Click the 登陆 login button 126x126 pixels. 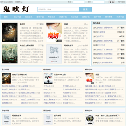pyautogui.click(x=112, y=2)
